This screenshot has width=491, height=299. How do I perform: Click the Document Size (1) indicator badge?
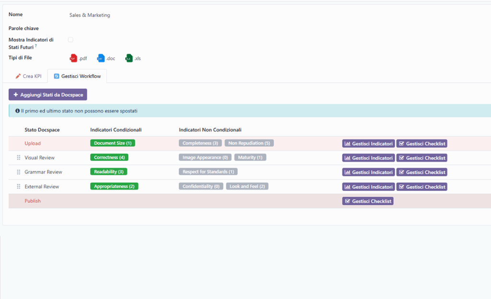click(113, 143)
